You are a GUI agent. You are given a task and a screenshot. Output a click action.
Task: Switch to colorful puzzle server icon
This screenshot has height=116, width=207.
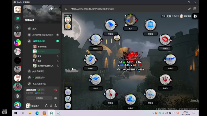pos(17,43)
